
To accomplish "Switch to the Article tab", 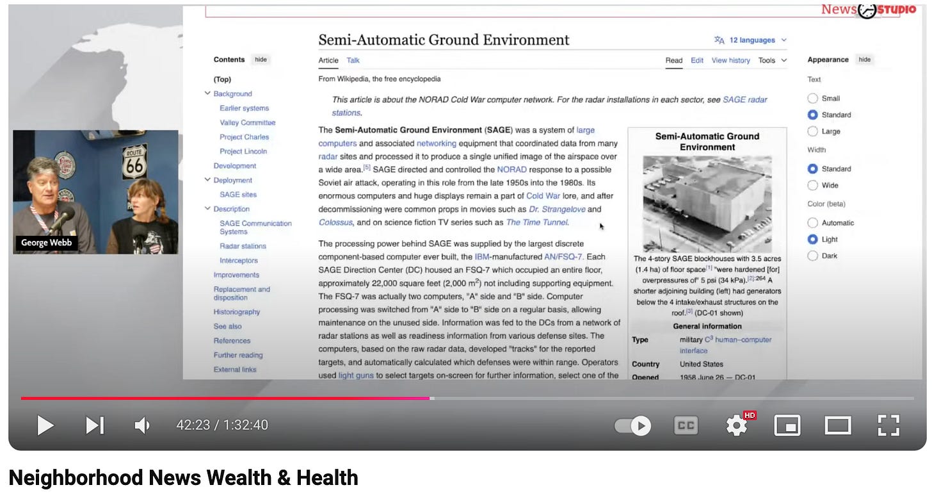I will point(328,60).
